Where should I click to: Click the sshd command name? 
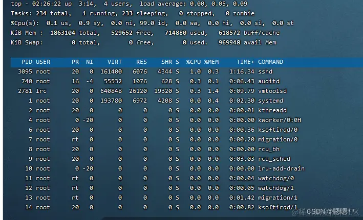coord(265,71)
